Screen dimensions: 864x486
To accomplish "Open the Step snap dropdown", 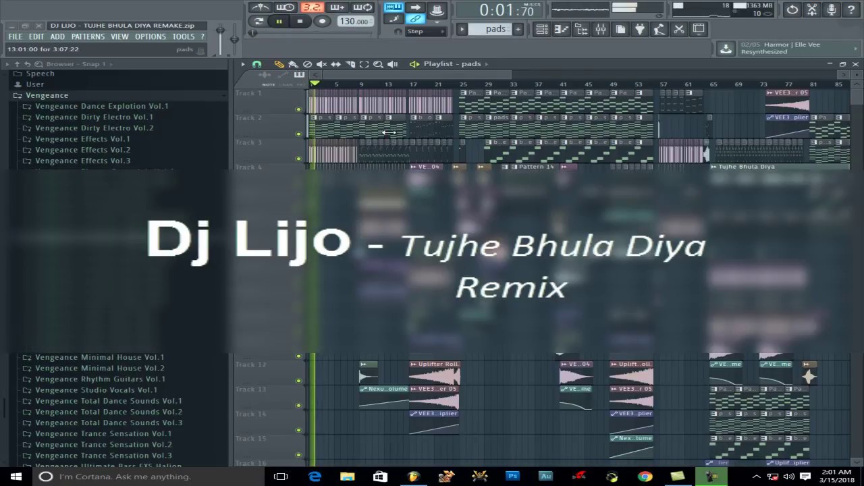I will [x=426, y=31].
